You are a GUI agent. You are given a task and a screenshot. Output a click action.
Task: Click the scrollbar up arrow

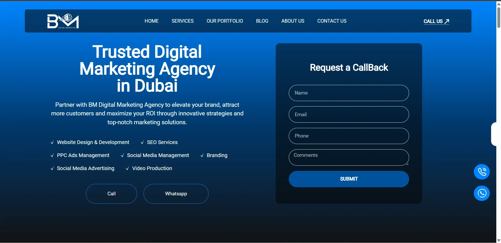pos(499,4)
